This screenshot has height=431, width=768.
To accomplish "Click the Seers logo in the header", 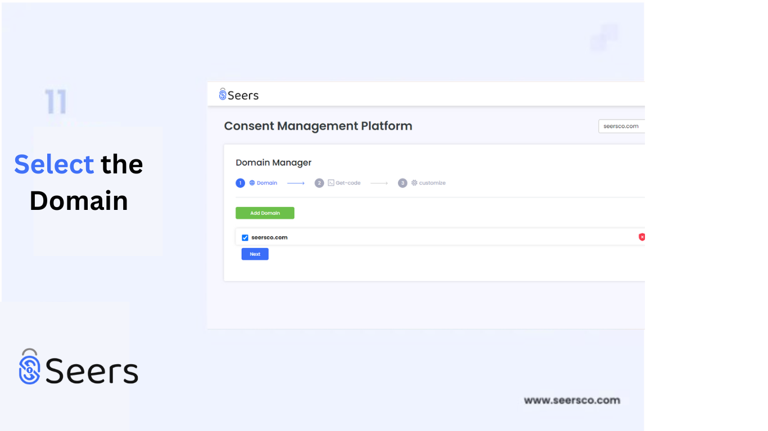I will [239, 95].
